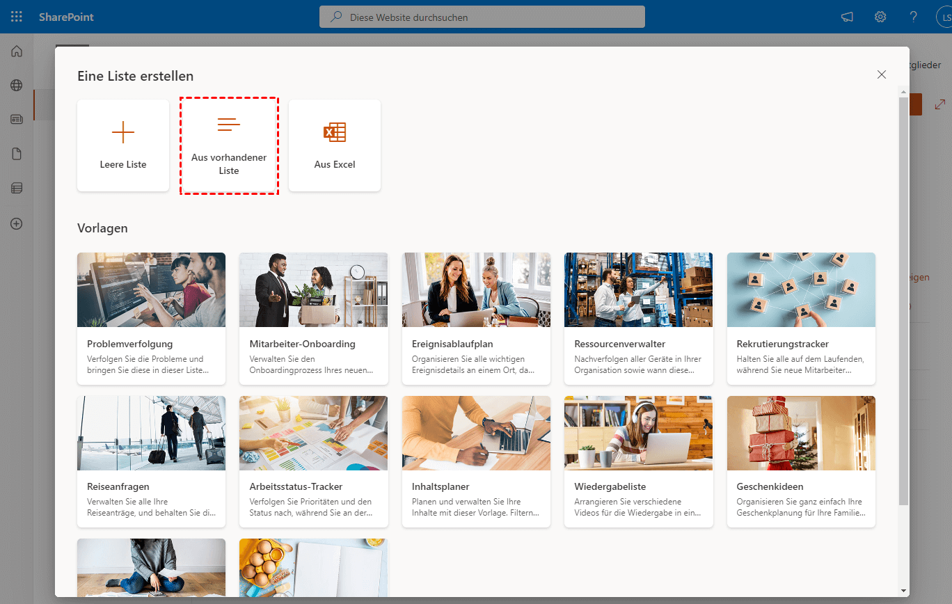Click the scrollbar down arrow in dialog

click(903, 590)
